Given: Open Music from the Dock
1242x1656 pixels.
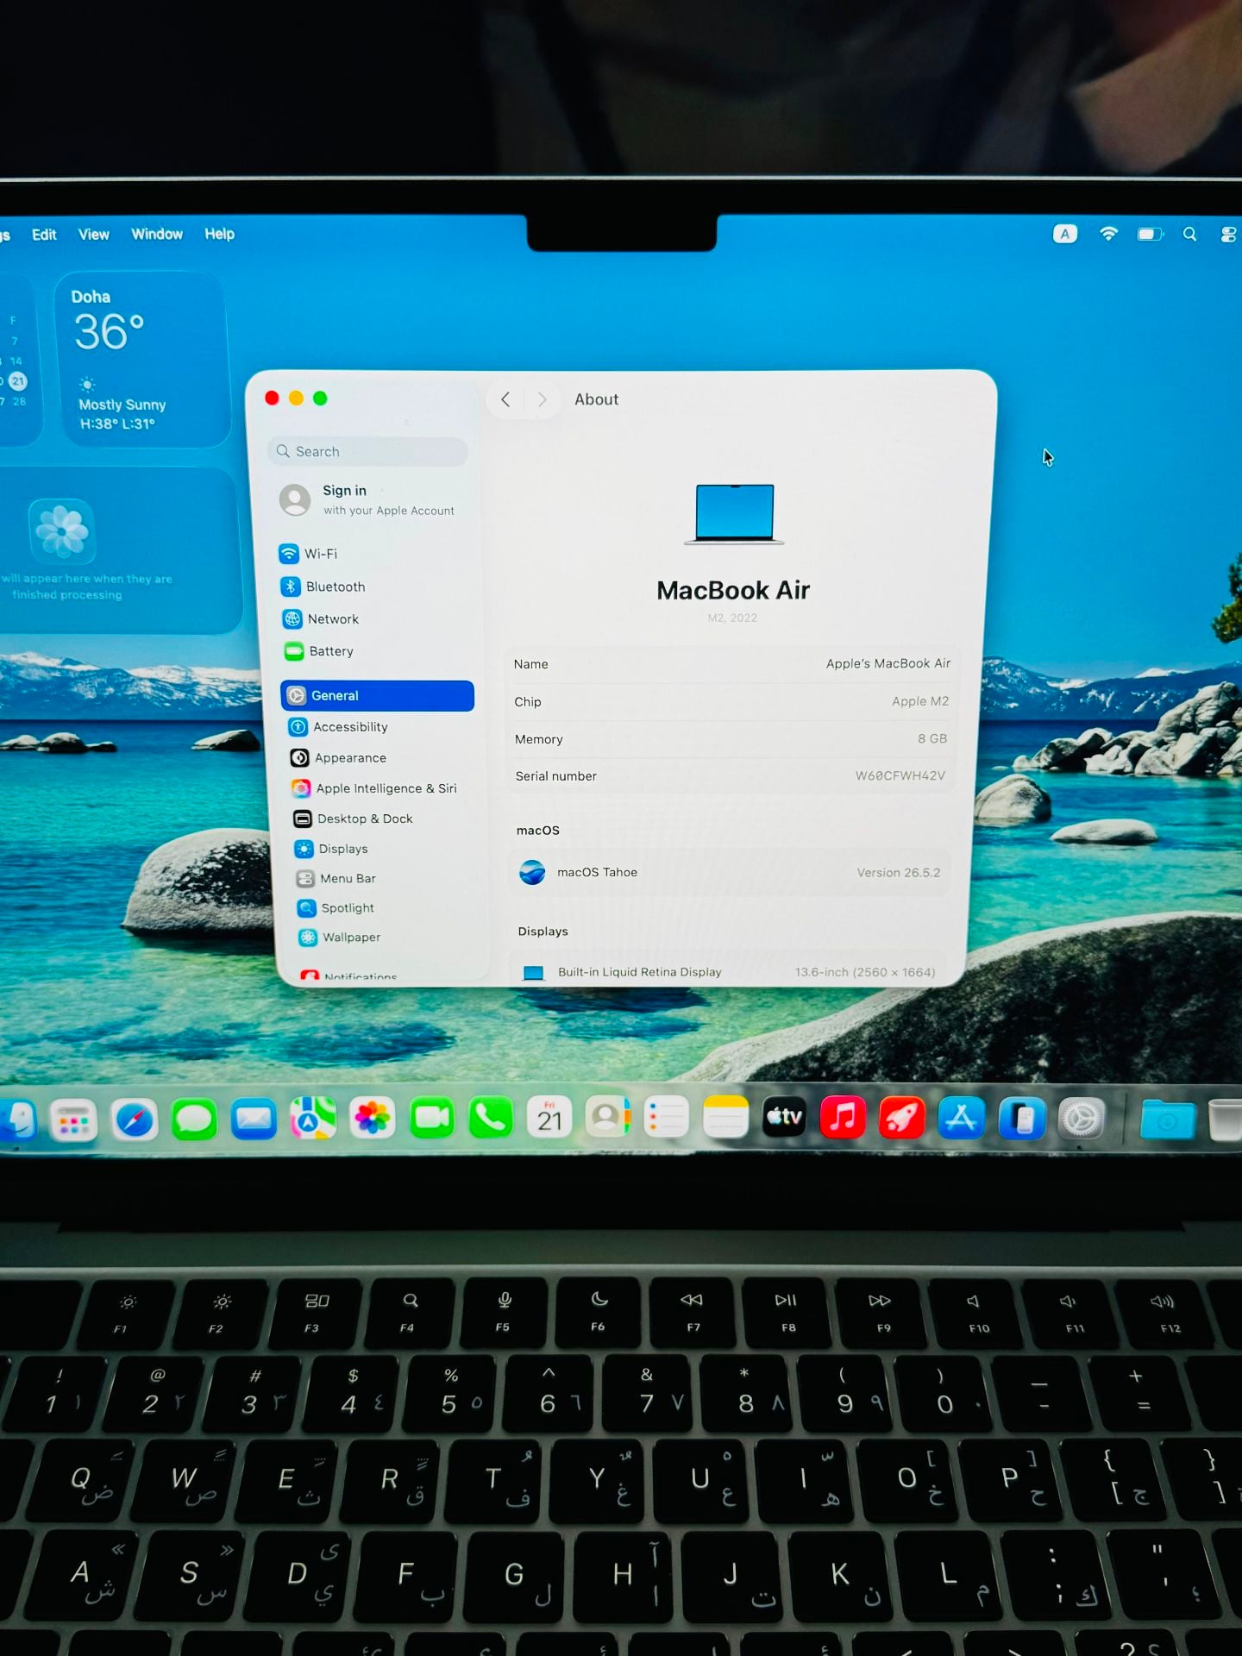Looking at the screenshot, I should click(843, 1118).
